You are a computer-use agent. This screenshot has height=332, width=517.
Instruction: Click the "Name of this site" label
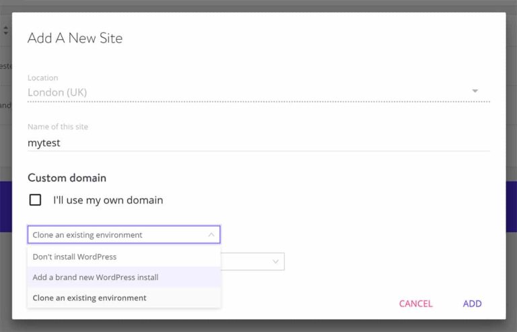57,127
